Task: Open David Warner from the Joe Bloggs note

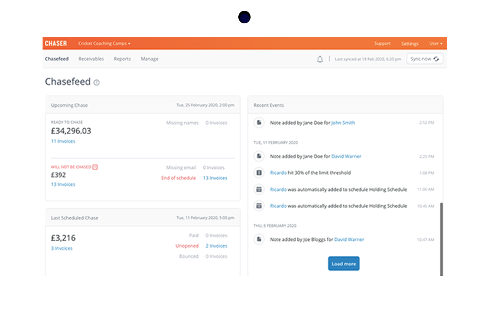Action: click(x=349, y=239)
